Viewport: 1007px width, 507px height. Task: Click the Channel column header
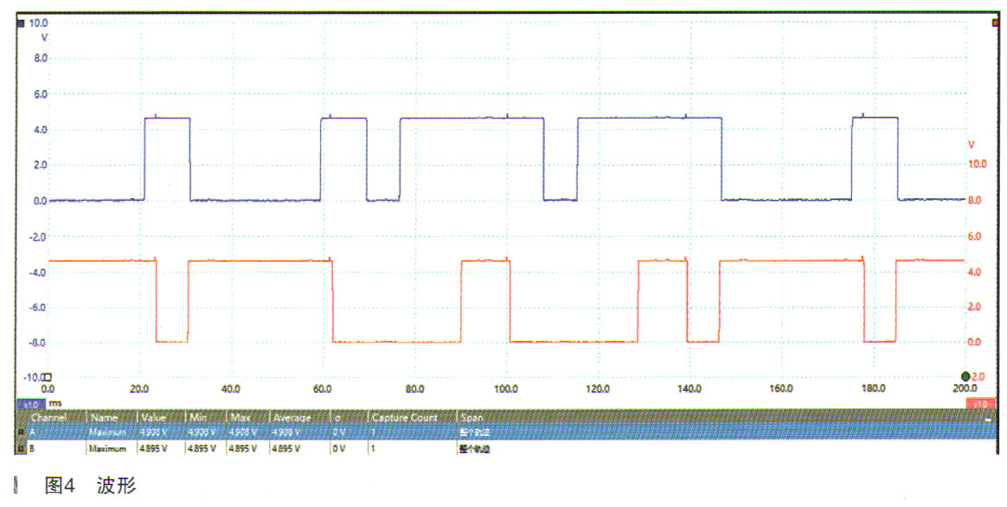[48, 418]
